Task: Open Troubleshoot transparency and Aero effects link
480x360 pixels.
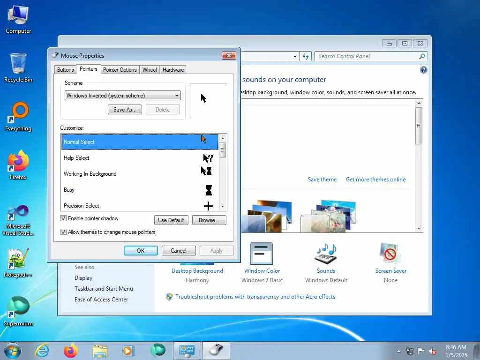Action: [255, 297]
